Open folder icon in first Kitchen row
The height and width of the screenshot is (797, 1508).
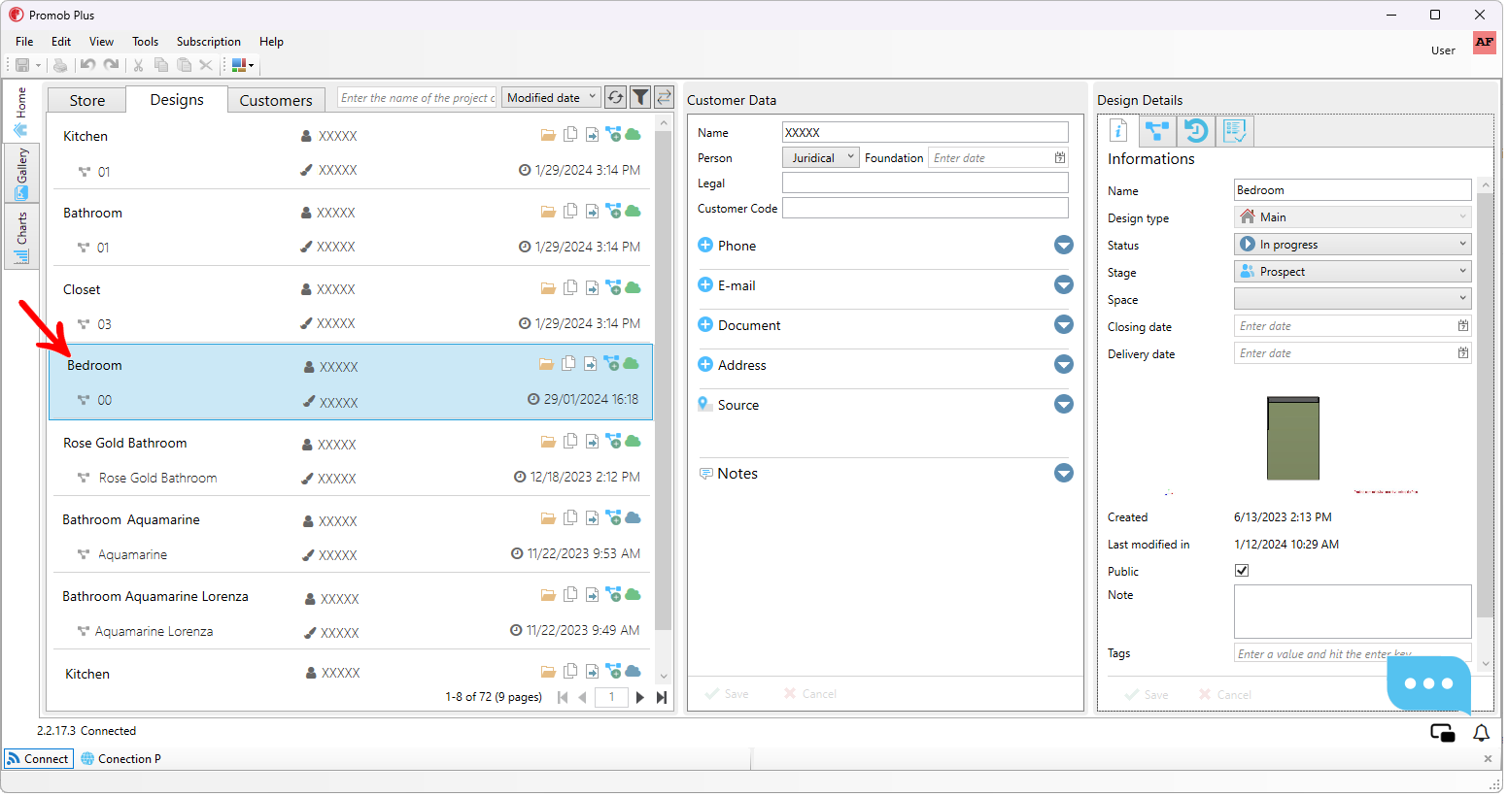[x=548, y=135]
